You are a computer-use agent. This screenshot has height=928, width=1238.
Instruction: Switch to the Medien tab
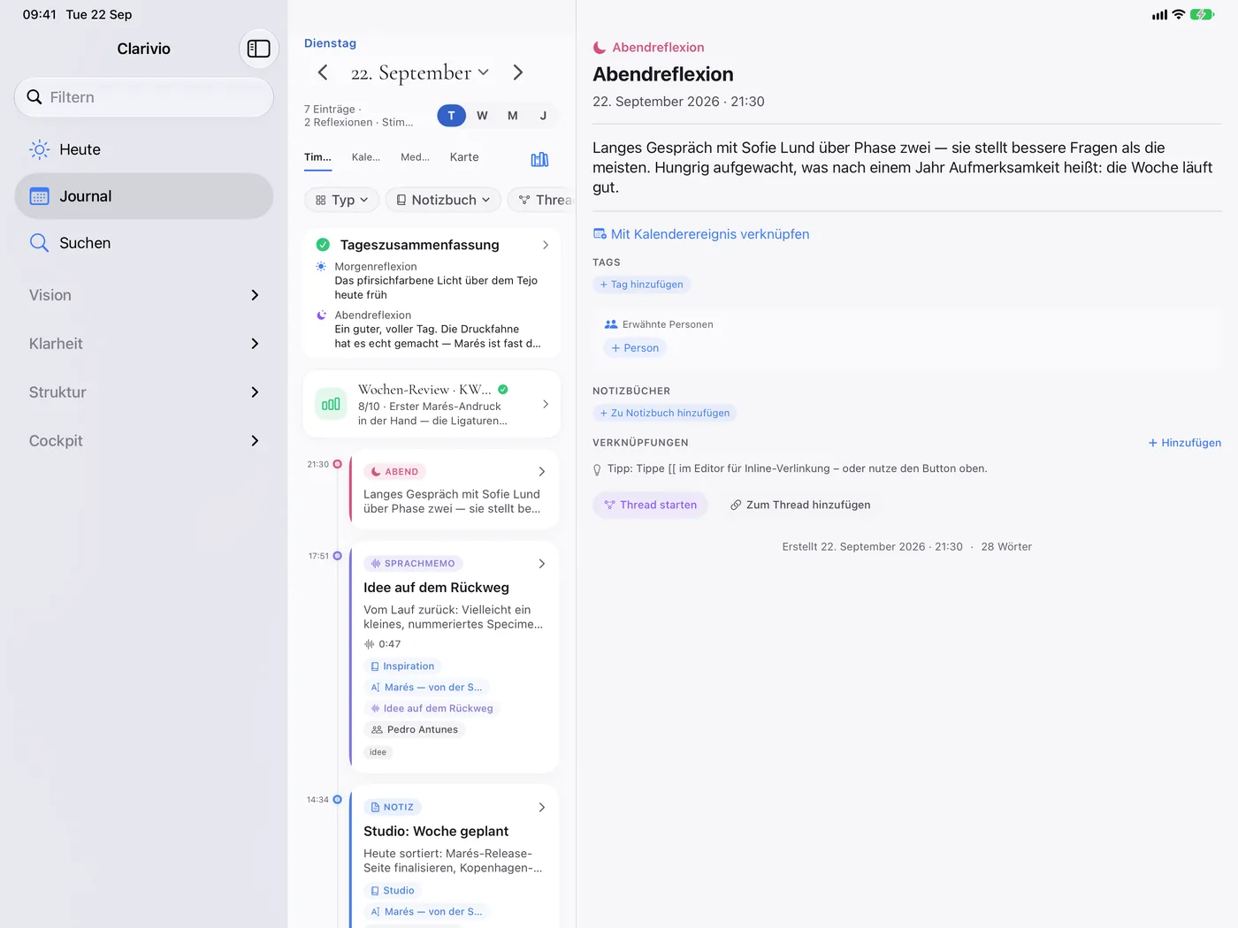[x=415, y=157]
